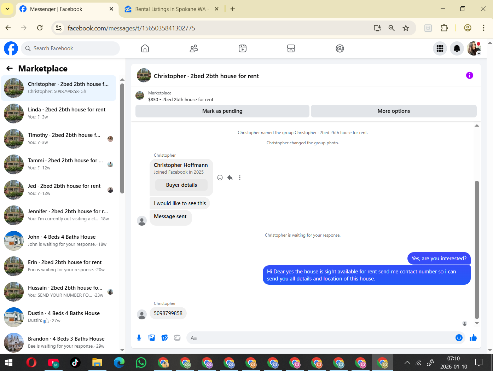The width and height of the screenshot is (493, 371).
Task: Click the 'I would like to see this' message
Action: [180, 203]
